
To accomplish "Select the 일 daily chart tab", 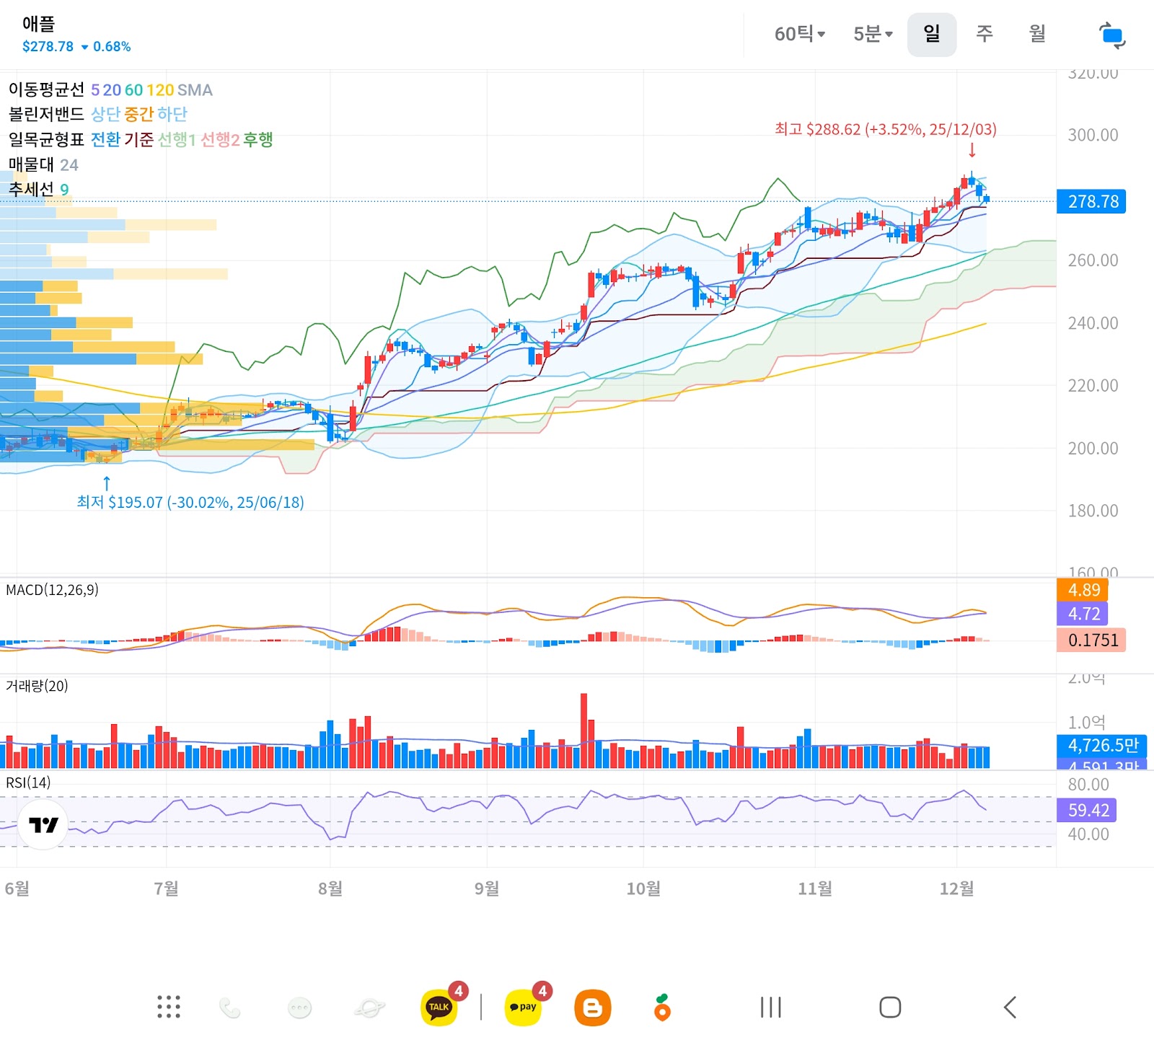I will coord(931,34).
